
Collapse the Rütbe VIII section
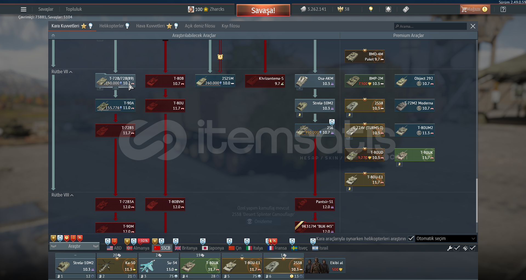62,195
